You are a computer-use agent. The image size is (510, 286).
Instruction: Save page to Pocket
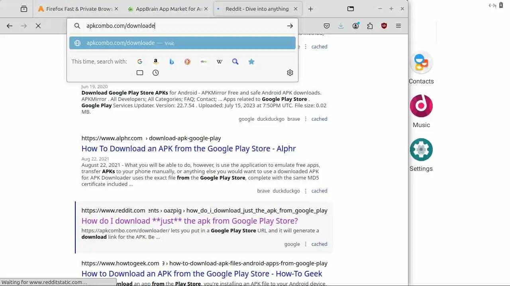point(327,26)
